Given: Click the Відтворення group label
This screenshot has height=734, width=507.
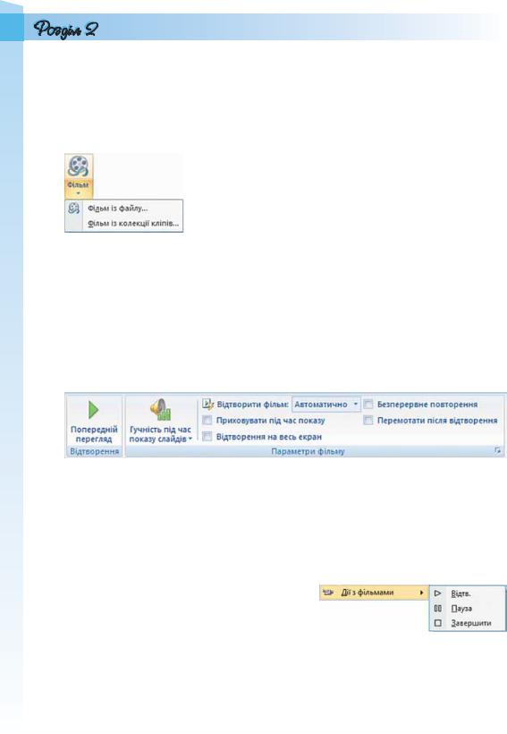Looking at the screenshot, I should click(94, 452).
